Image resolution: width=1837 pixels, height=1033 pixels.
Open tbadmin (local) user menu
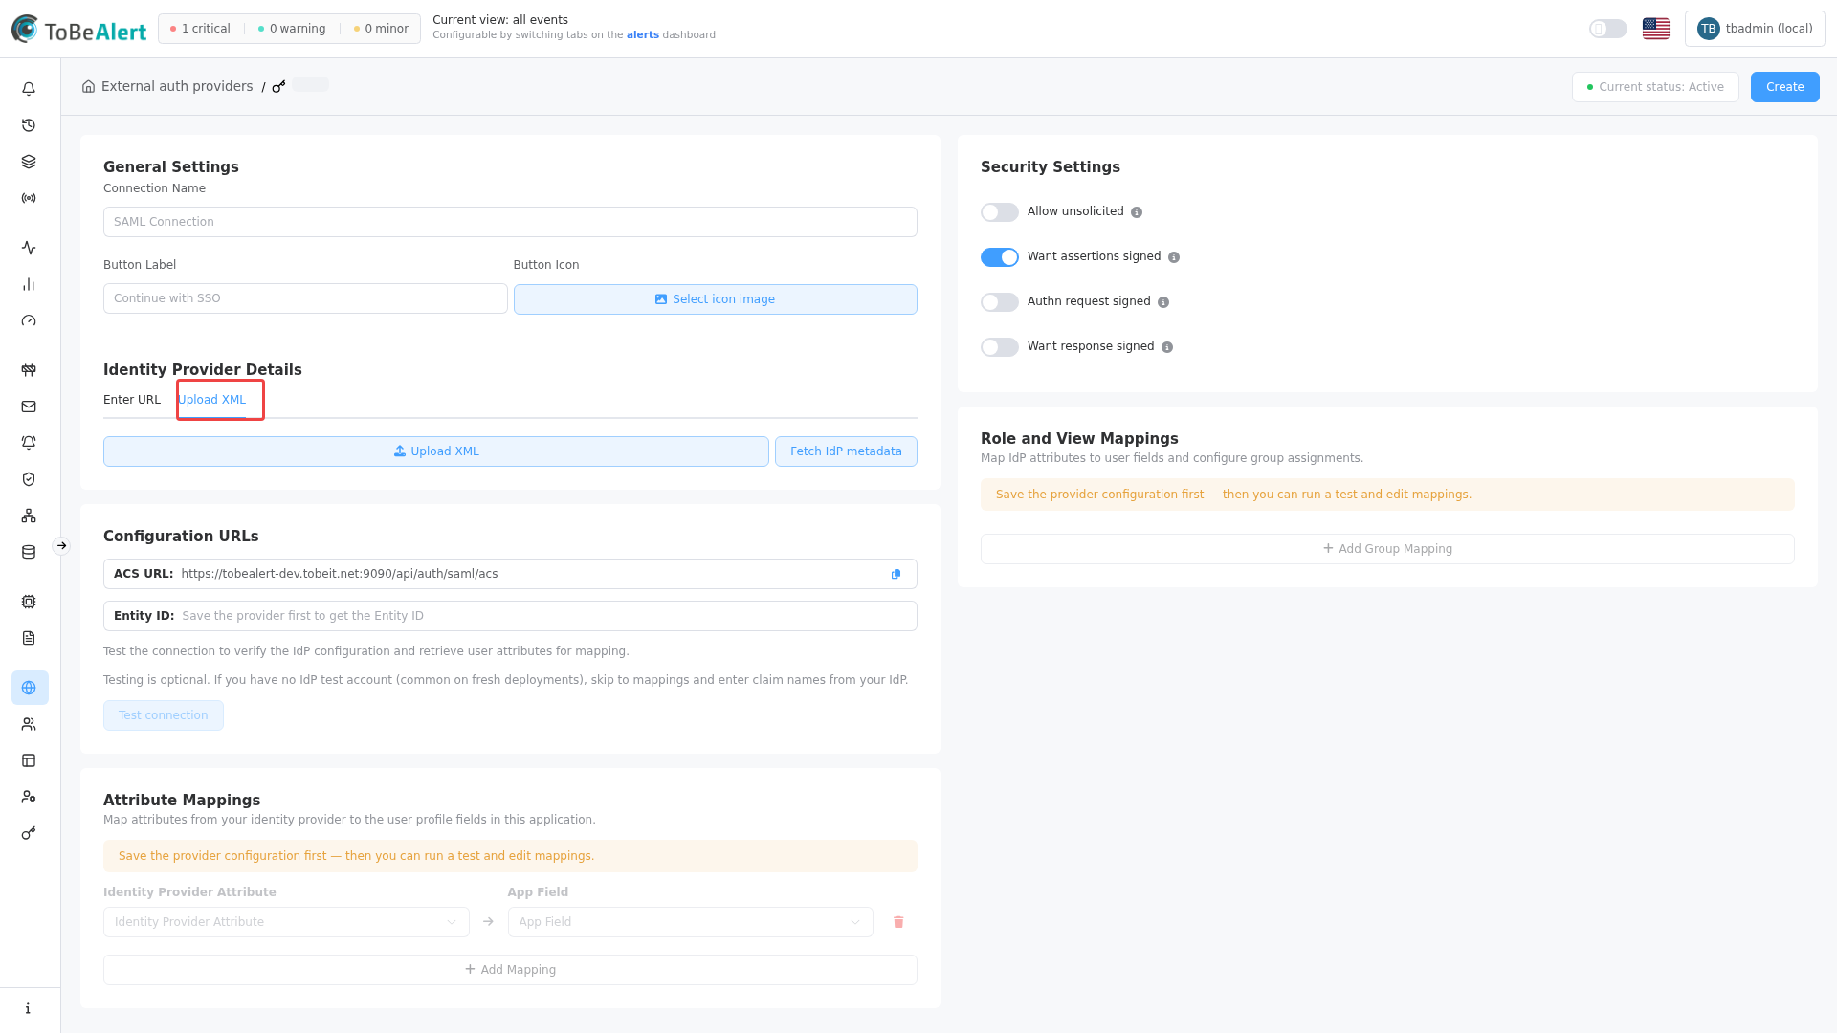(x=1755, y=29)
